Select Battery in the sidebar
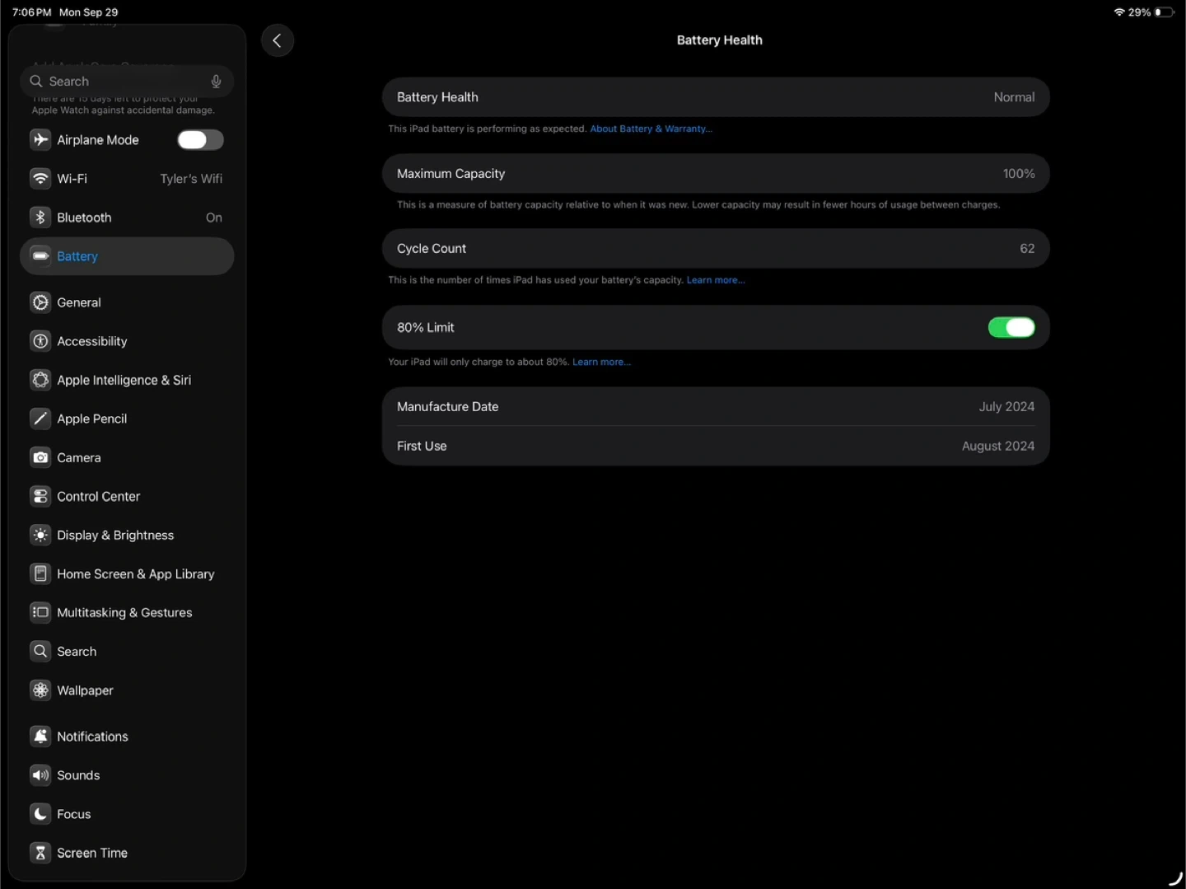The width and height of the screenshot is (1186, 889). coord(77,257)
